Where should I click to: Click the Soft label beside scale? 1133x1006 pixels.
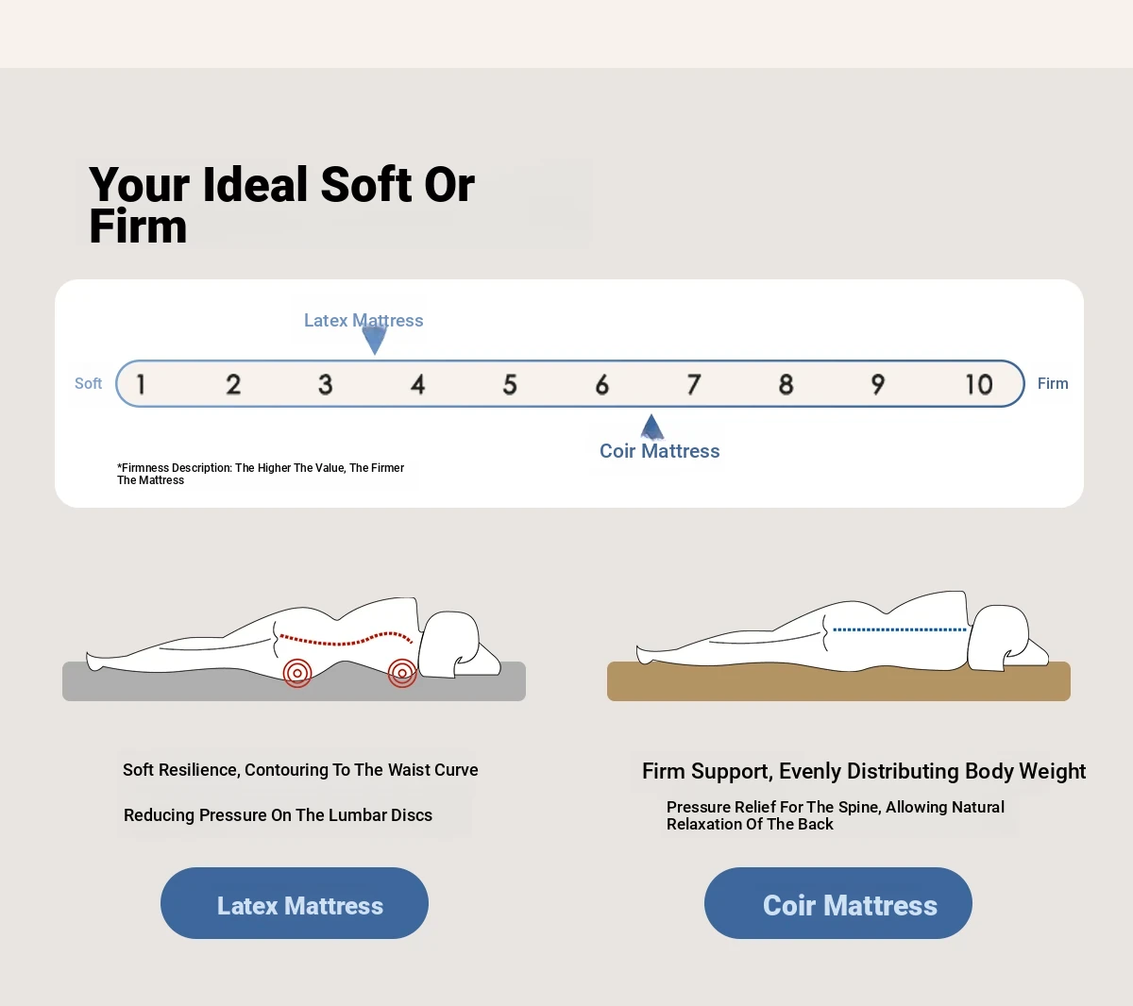tap(88, 384)
